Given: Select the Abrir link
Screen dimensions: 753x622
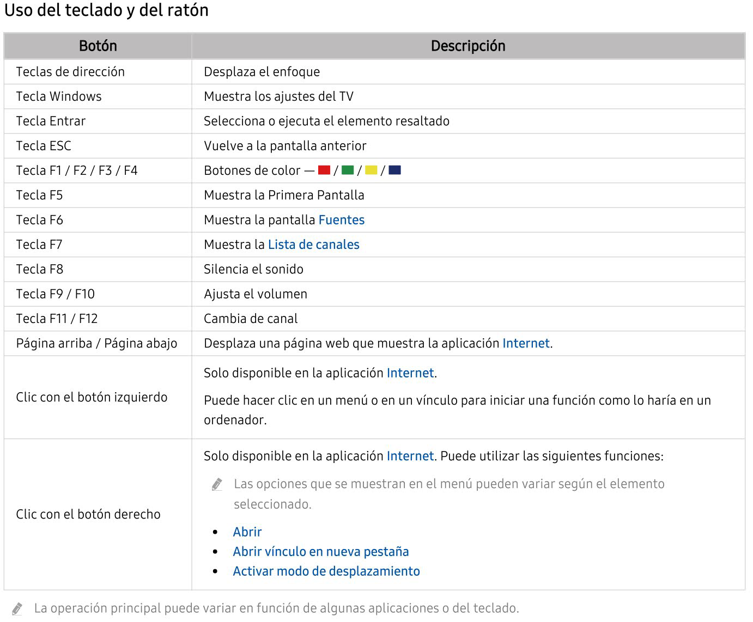Looking at the screenshot, I should 247,532.
